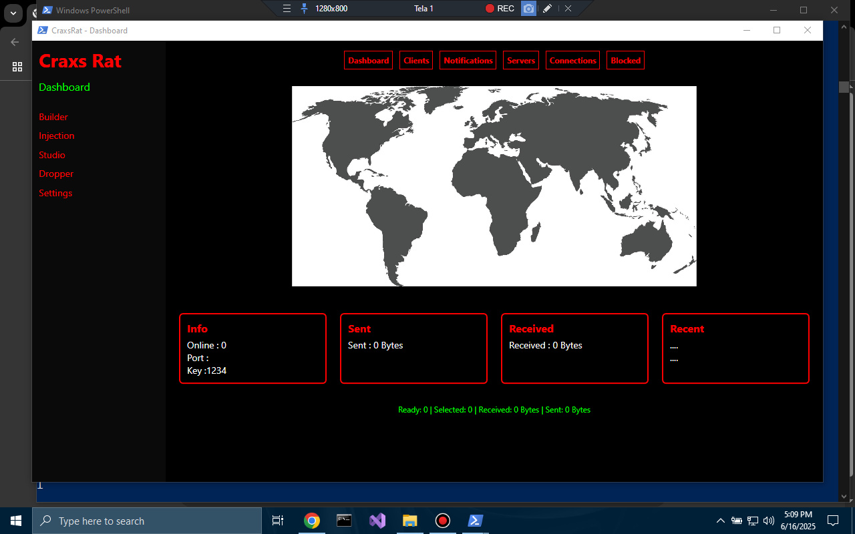Open the Windows Start menu
This screenshot has width=855, height=534.
tap(16, 521)
